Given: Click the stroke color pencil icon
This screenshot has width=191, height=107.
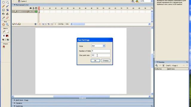Looking at the screenshot, I should pyautogui.click(x=4, y=32).
